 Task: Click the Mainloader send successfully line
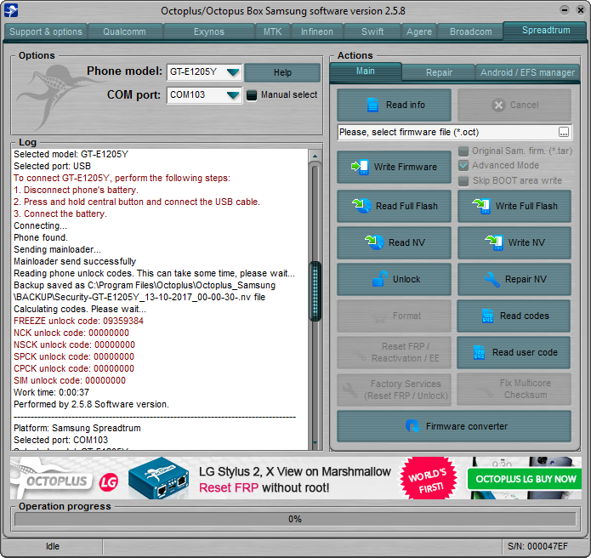[75, 261]
